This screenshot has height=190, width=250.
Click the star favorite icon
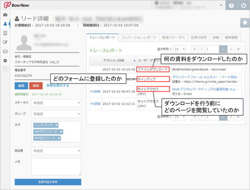pyautogui.click(x=243, y=23)
